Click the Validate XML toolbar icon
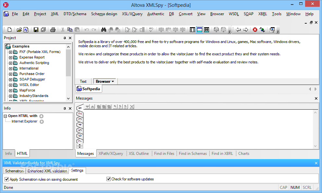Image resolution: width=322 pixels, height=193 pixels. click(x=134, y=30)
